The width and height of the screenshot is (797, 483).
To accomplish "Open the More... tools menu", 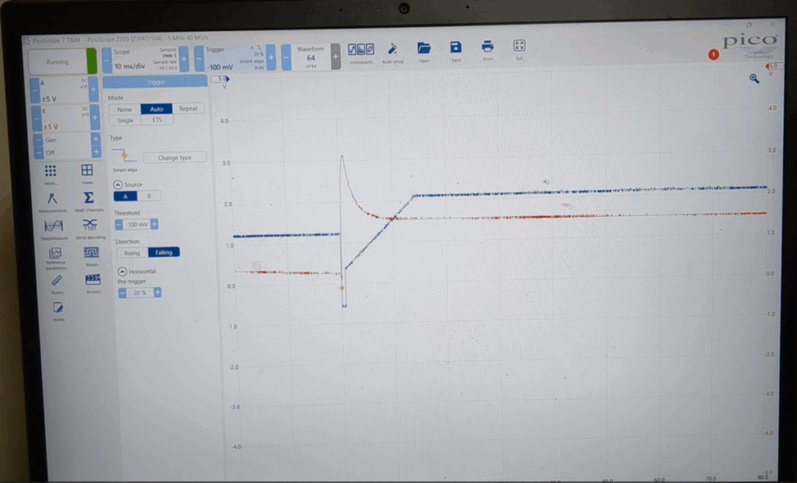I will pos(51,171).
